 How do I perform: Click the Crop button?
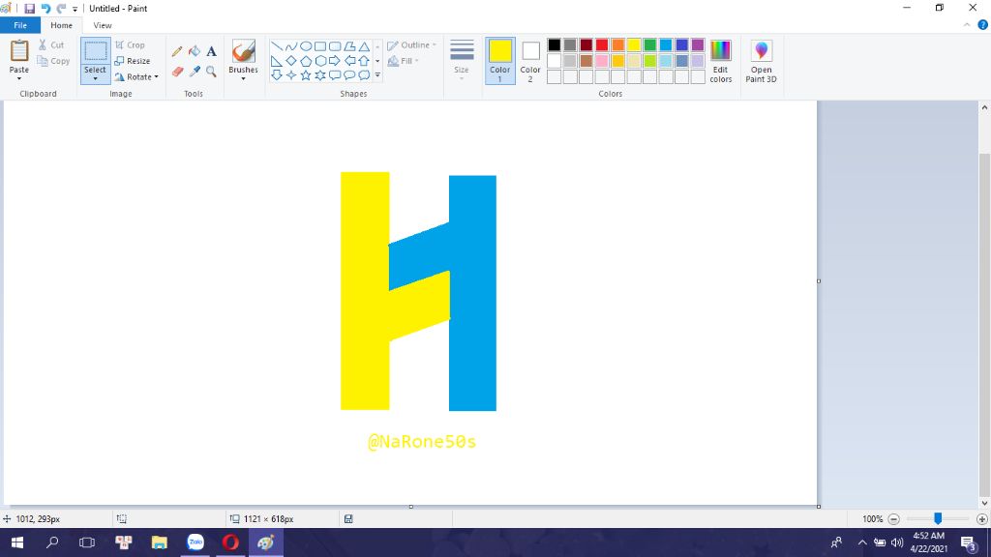tap(131, 45)
